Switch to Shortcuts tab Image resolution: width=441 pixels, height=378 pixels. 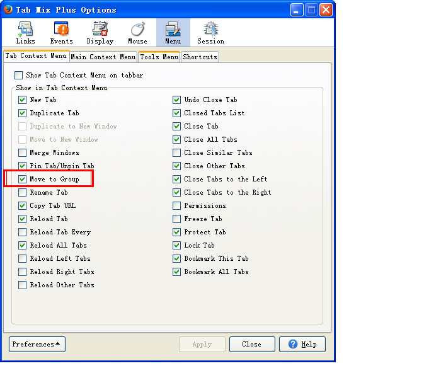point(200,57)
